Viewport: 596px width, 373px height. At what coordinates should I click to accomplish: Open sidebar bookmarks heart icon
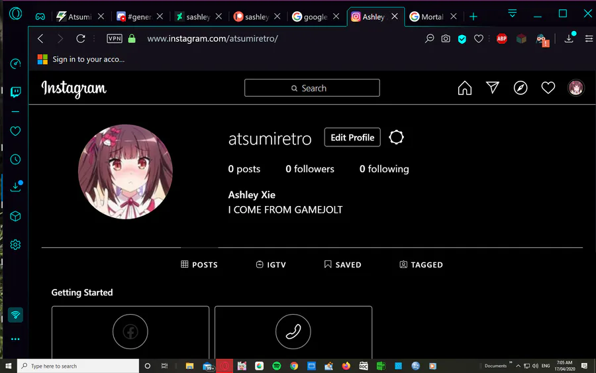[15, 131]
